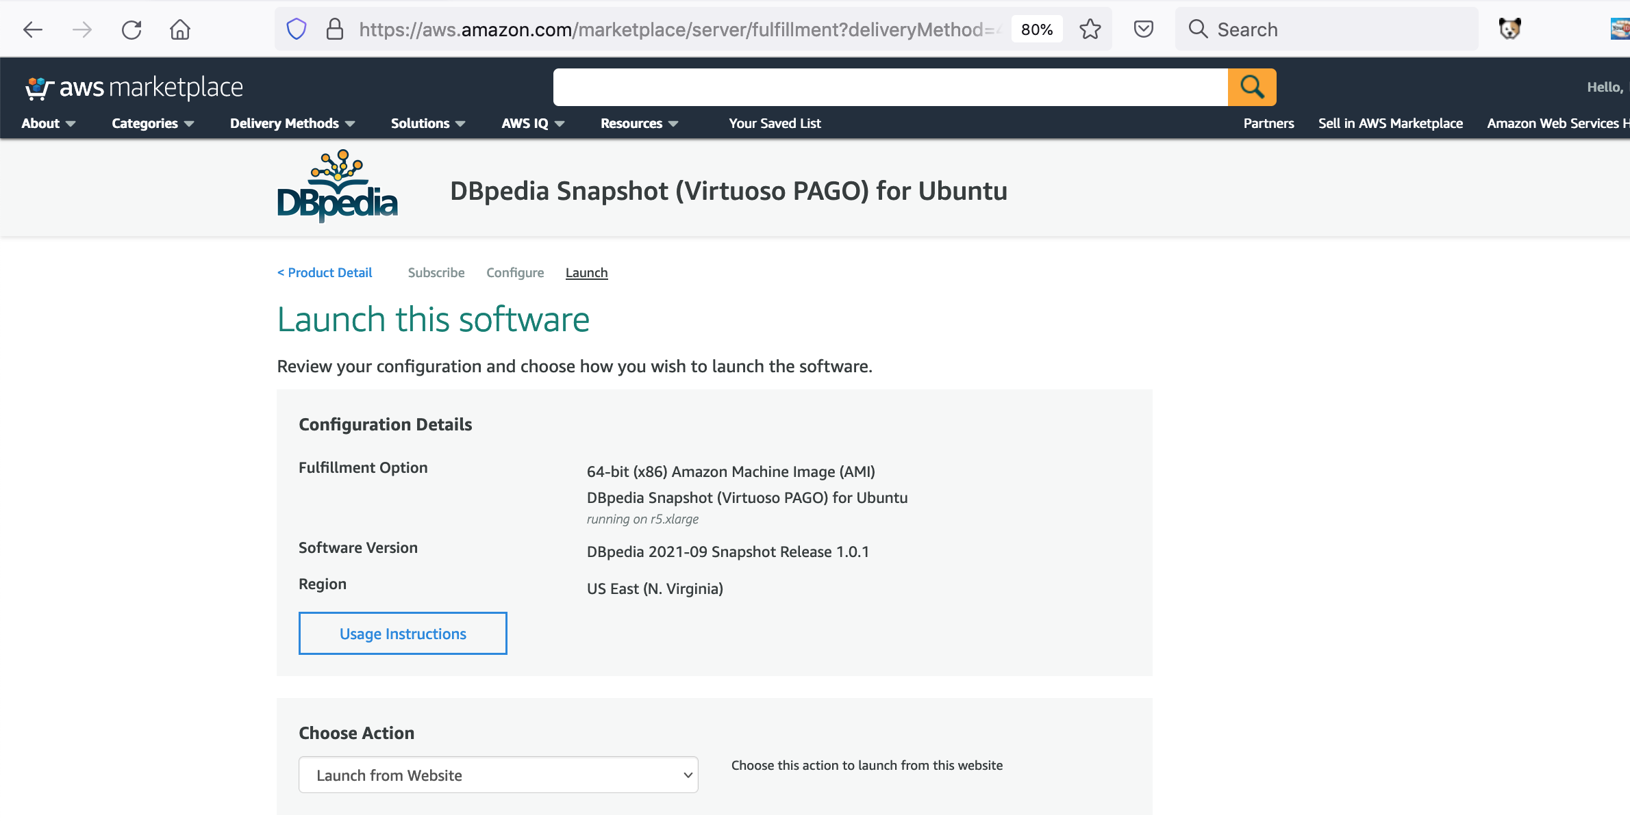Expand the Categories dropdown menu
Image resolution: width=1630 pixels, height=828 pixels.
pos(152,123)
